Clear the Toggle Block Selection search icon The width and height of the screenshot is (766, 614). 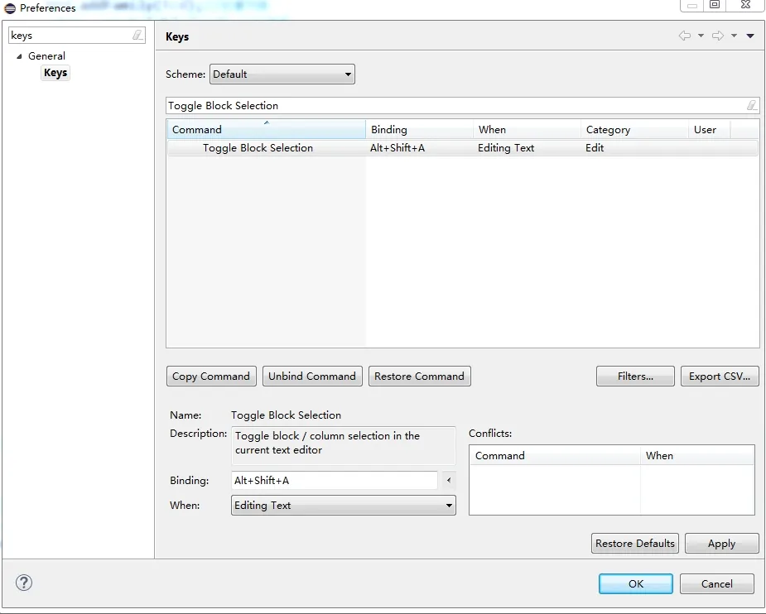pos(752,105)
